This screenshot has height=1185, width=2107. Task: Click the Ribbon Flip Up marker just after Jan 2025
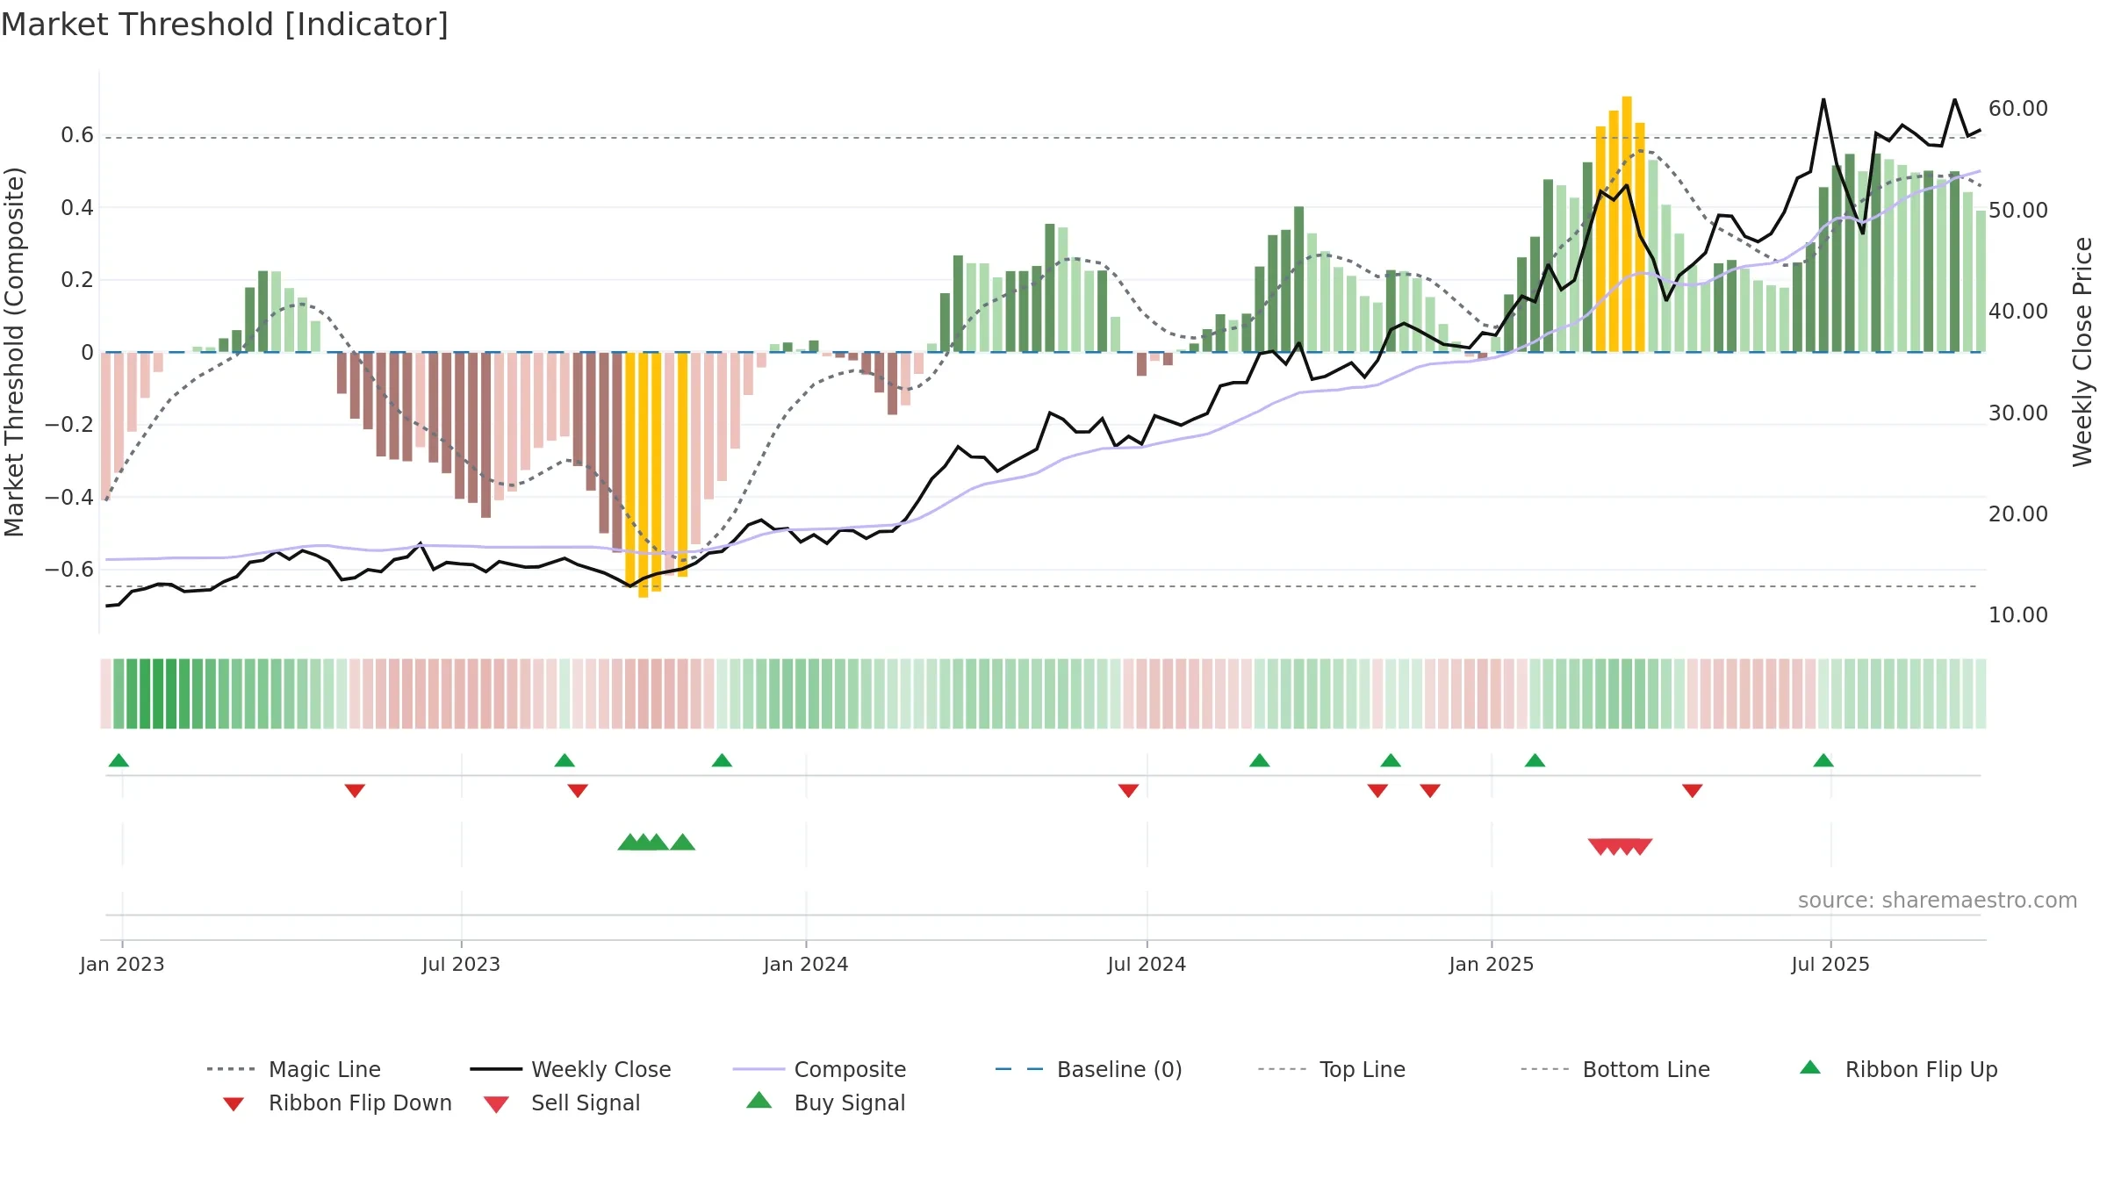pyautogui.click(x=1535, y=760)
